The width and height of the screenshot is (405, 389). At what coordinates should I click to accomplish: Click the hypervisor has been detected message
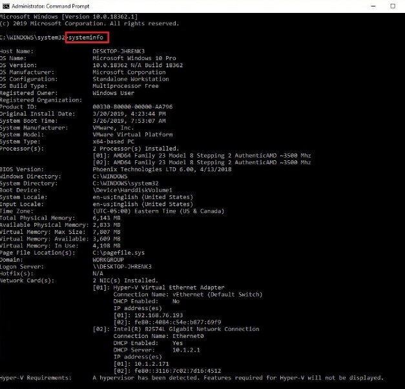pos(238,378)
